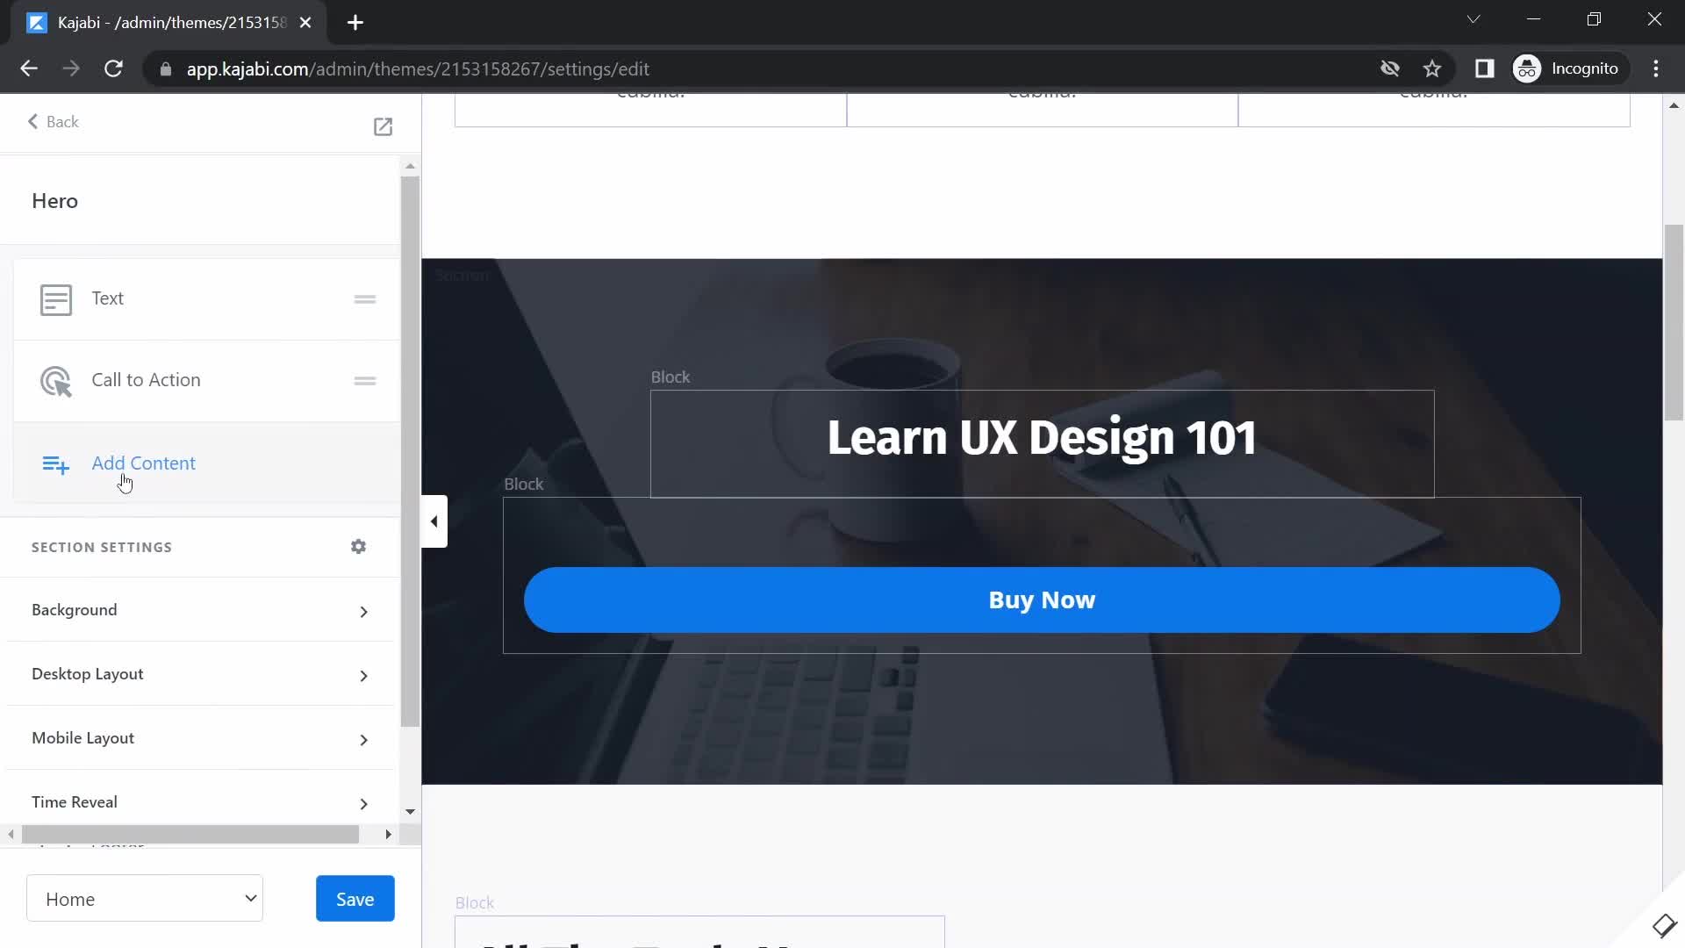Click the horizontal scroll right arrow
The height and width of the screenshot is (948, 1685).
(x=388, y=834)
